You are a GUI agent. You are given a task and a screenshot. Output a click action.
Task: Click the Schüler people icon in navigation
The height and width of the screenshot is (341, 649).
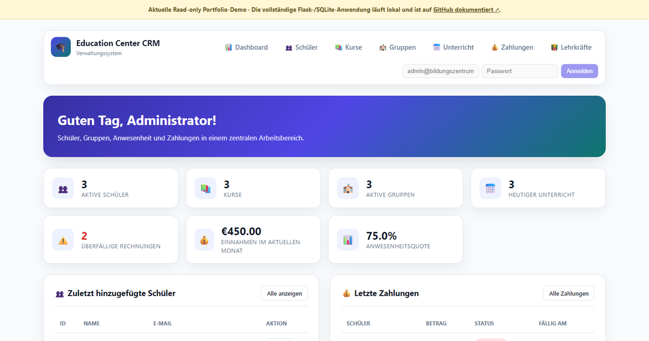289,48
